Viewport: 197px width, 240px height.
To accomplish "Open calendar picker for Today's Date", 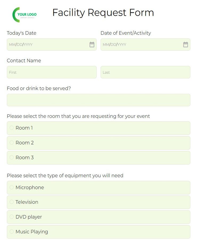I will pyautogui.click(x=92, y=45).
